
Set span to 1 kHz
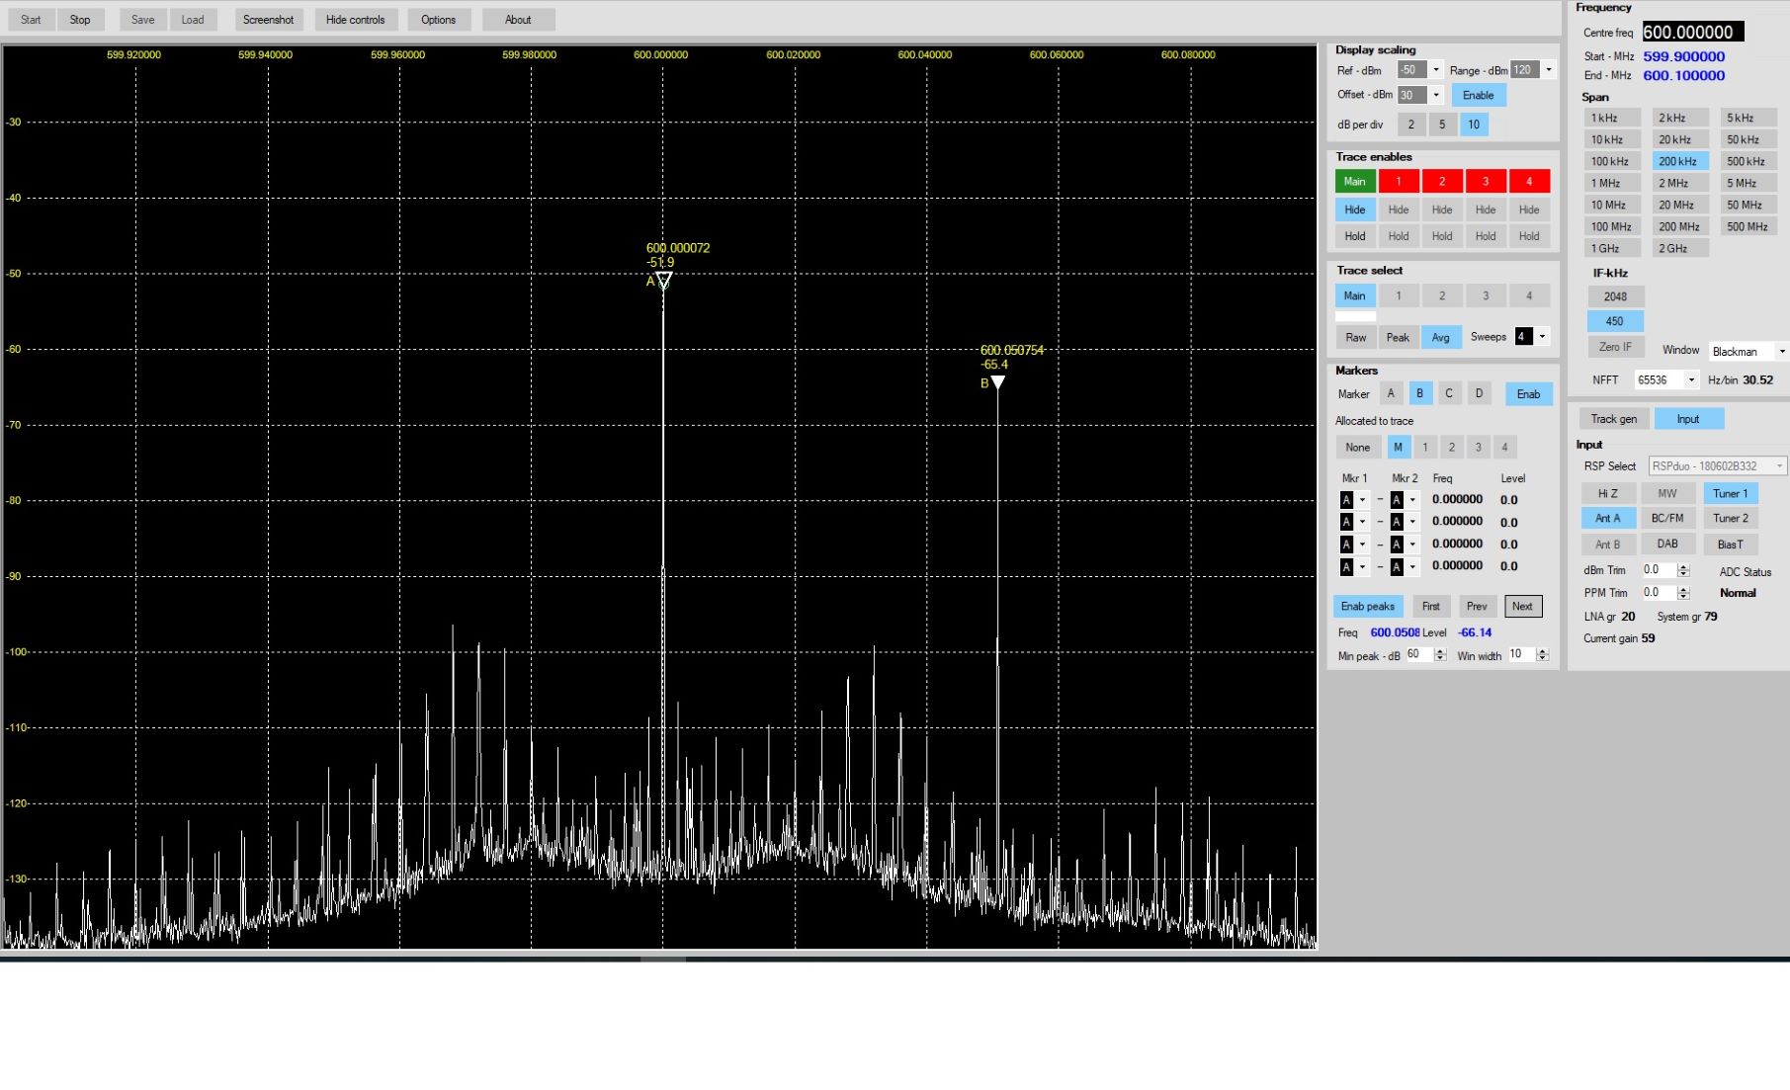(x=1614, y=118)
